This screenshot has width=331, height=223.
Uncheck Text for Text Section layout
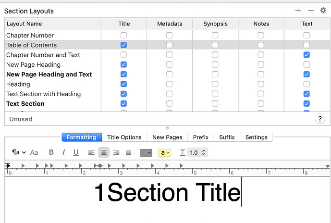[x=306, y=103]
